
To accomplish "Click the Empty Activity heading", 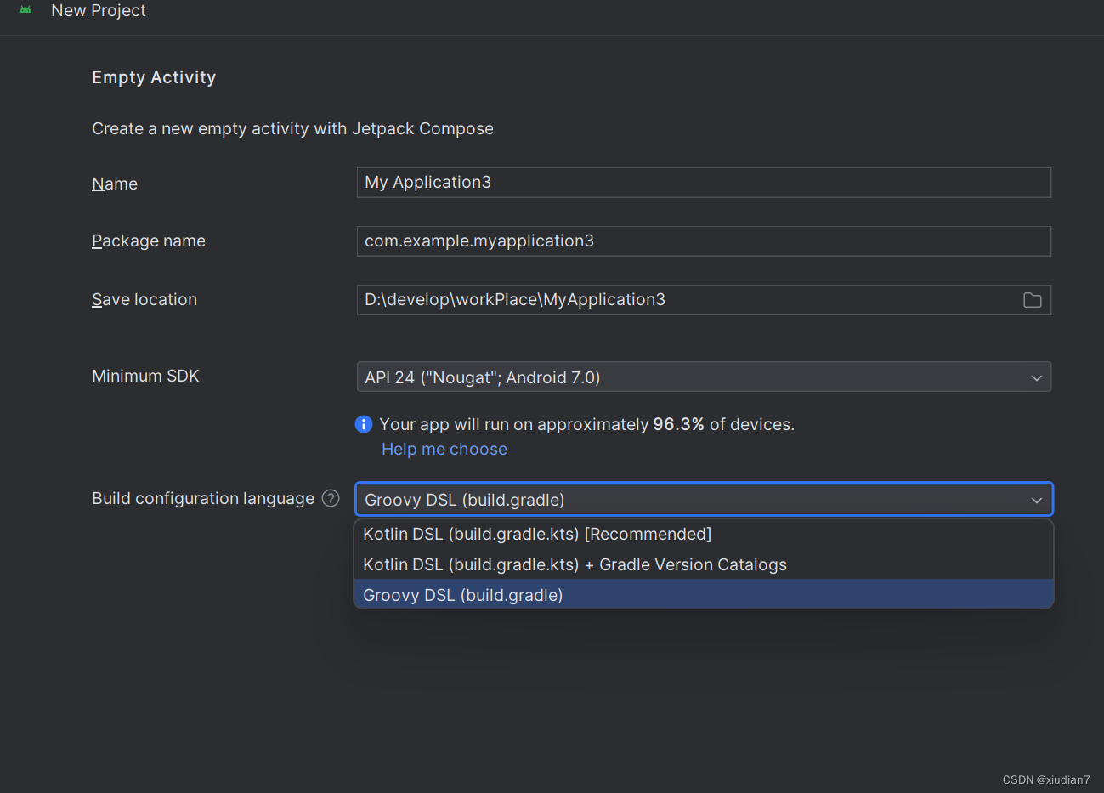I will (x=154, y=77).
